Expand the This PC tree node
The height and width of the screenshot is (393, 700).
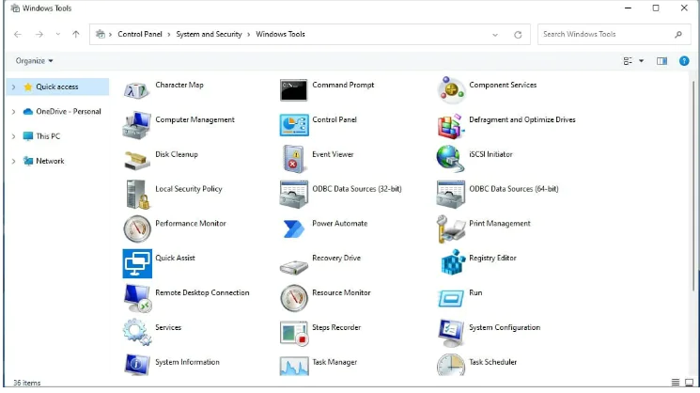pos(13,136)
